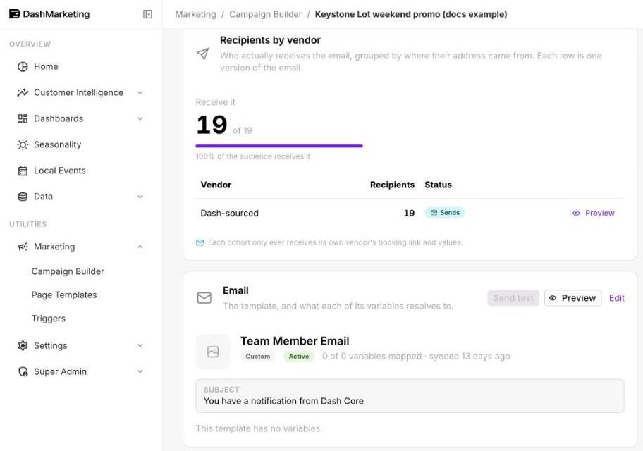Click the Edit link for the Email
Image resolution: width=643 pixels, height=451 pixels.
click(x=617, y=298)
